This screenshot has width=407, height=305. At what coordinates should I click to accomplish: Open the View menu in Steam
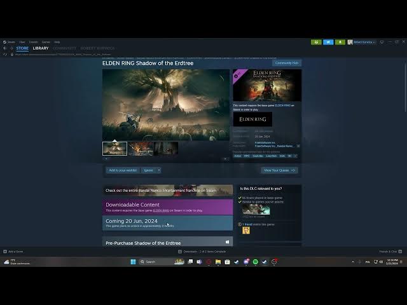pyautogui.click(x=22, y=42)
